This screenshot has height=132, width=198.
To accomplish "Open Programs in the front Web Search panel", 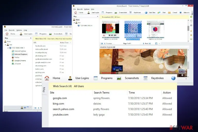I will (x=103, y=78).
